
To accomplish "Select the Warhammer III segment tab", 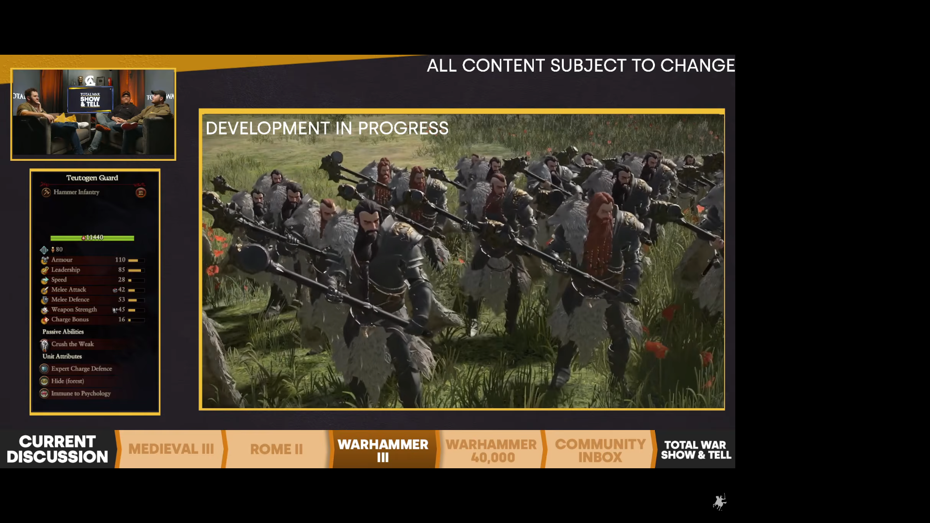I will tap(383, 450).
